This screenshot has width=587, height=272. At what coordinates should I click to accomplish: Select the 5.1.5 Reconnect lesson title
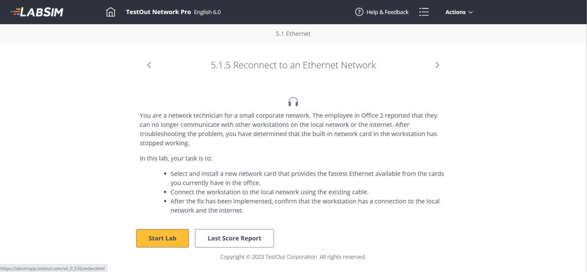click(x=293, y=65)
